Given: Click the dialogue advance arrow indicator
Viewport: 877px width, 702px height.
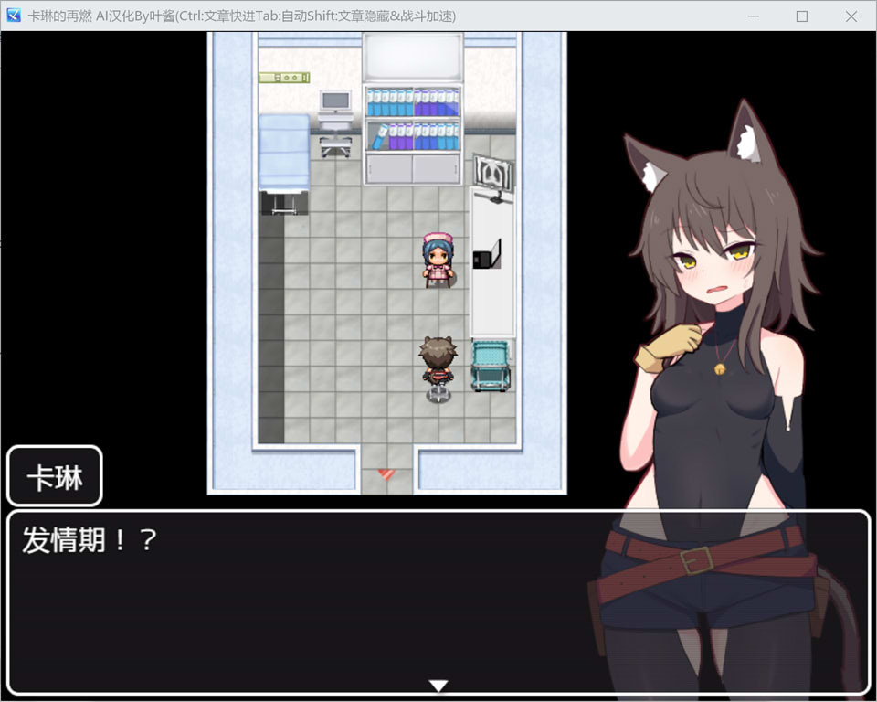Looking at the screenshot, I should [x=438, y=686].
